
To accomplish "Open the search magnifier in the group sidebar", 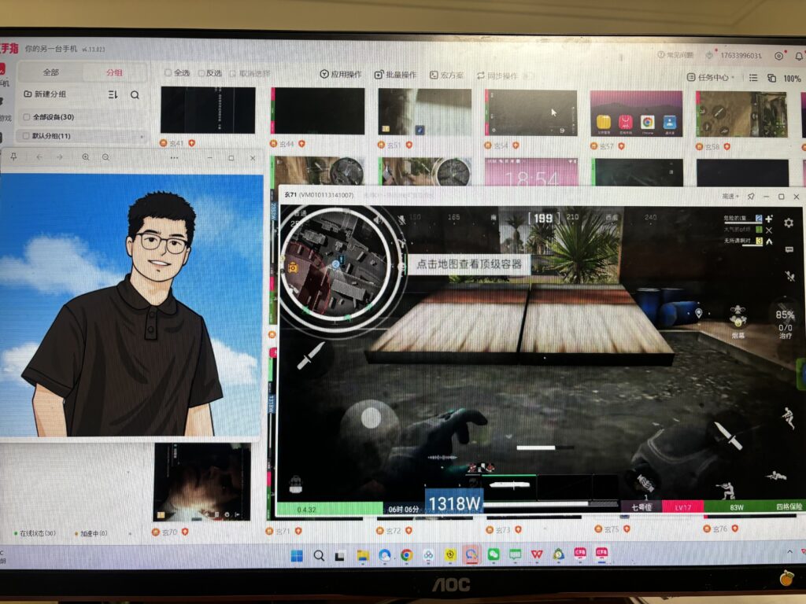I will click(x=135, y=94).
